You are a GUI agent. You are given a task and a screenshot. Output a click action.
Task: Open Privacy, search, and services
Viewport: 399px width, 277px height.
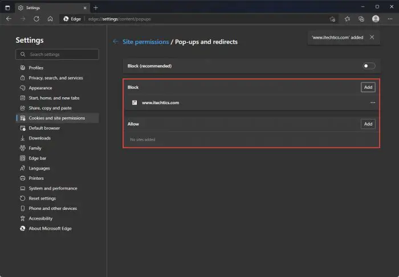(x=57, y=78)
